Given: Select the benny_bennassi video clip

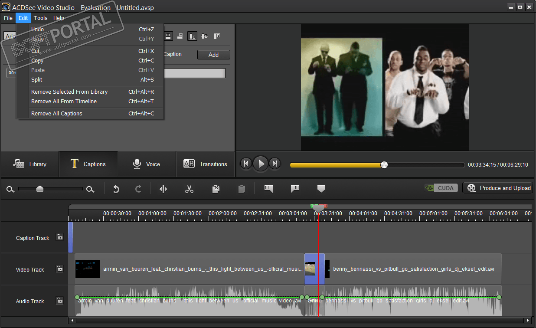Looking at the screenshot, I should 413,269.
